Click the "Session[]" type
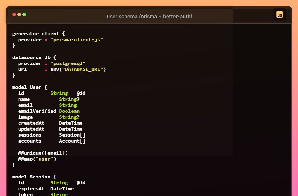Image resolution: width=298 pixels, height=196 pixels. point(72,135)
